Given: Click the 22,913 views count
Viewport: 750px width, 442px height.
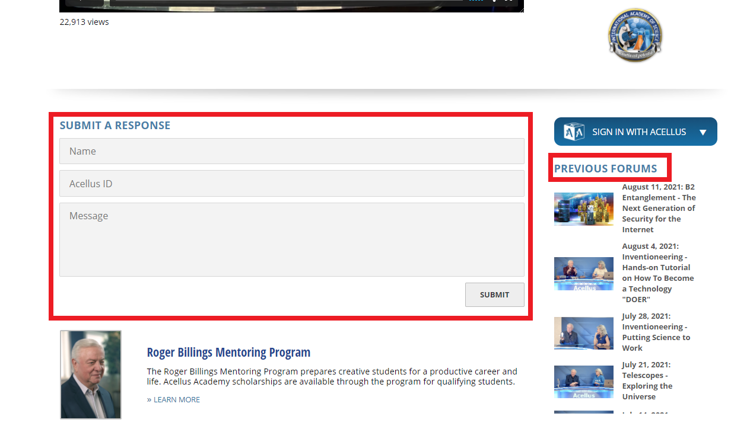Looking at the screenshot, I should [x=84, y=22].
